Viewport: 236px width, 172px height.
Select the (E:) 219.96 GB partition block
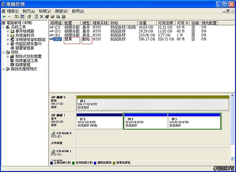(194, 121)
